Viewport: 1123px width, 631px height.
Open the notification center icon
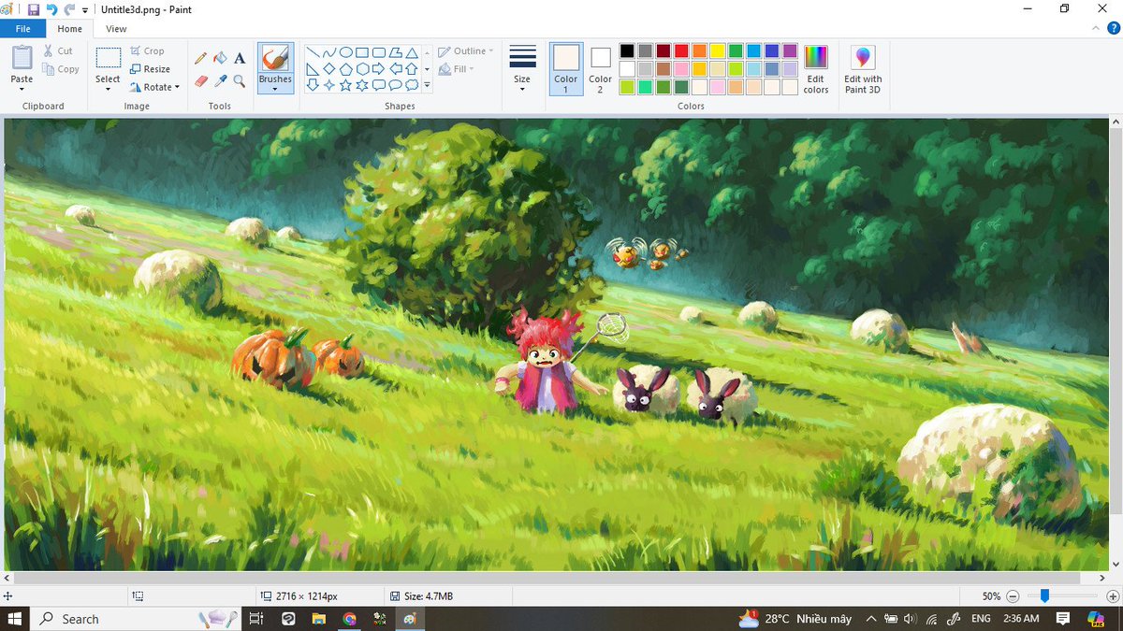point(1063,619)
